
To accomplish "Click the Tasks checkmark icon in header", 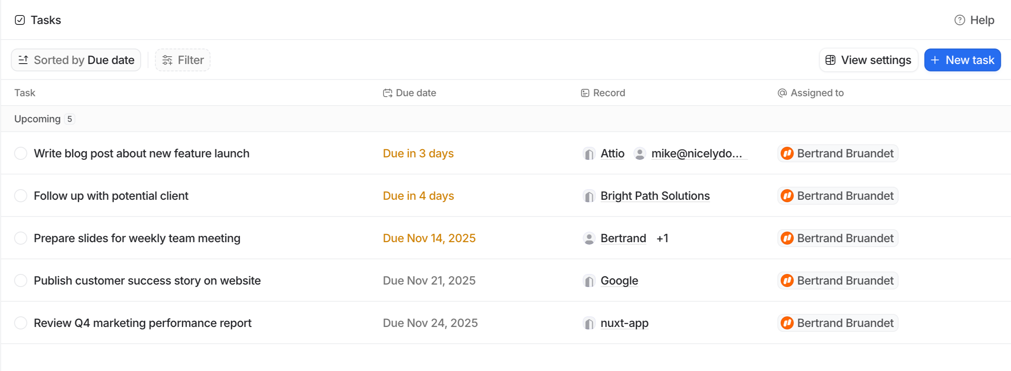I will pos(20,20).
